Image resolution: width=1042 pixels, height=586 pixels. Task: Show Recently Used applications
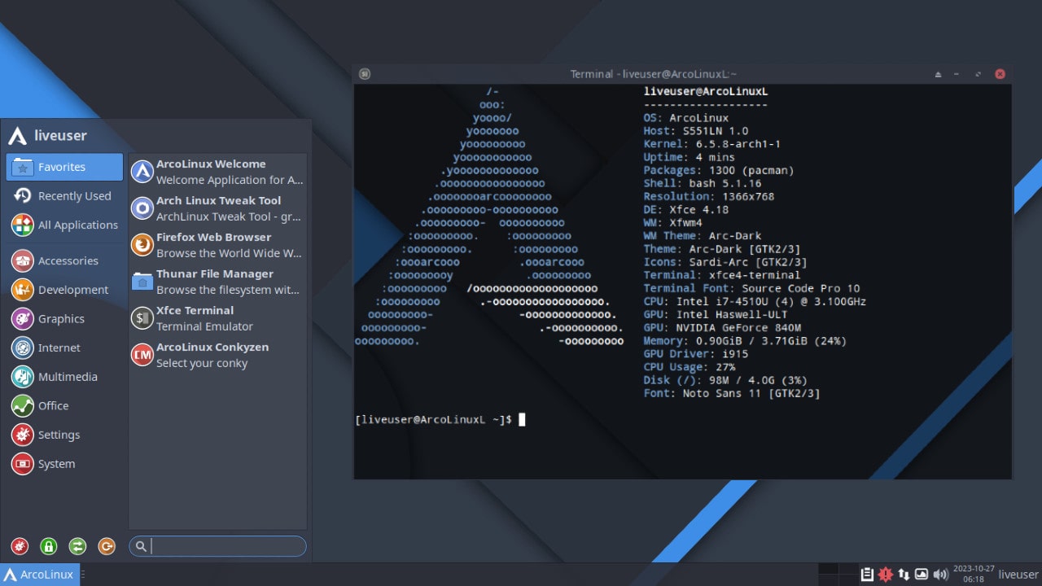(x=64, y=196)
